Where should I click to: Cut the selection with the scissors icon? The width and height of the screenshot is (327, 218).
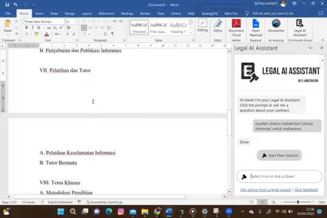16,21
